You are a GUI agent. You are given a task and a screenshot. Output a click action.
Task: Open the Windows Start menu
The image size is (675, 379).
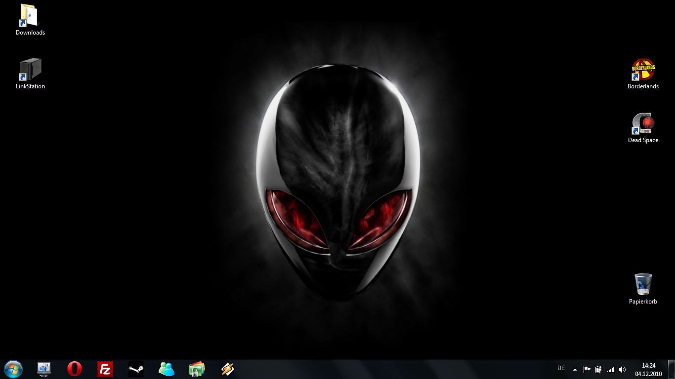click(x=13, y=369)
